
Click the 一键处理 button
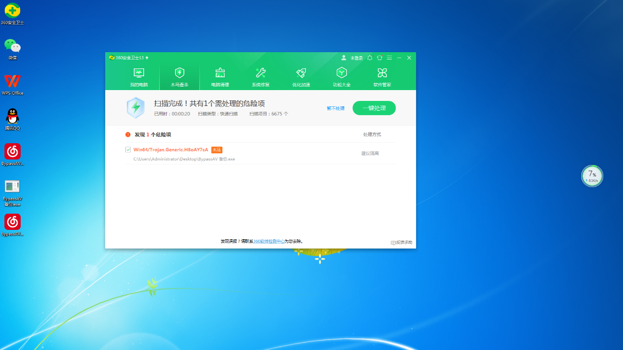(x=374, y=108)
